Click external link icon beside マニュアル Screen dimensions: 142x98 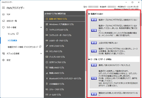[17, 34]
